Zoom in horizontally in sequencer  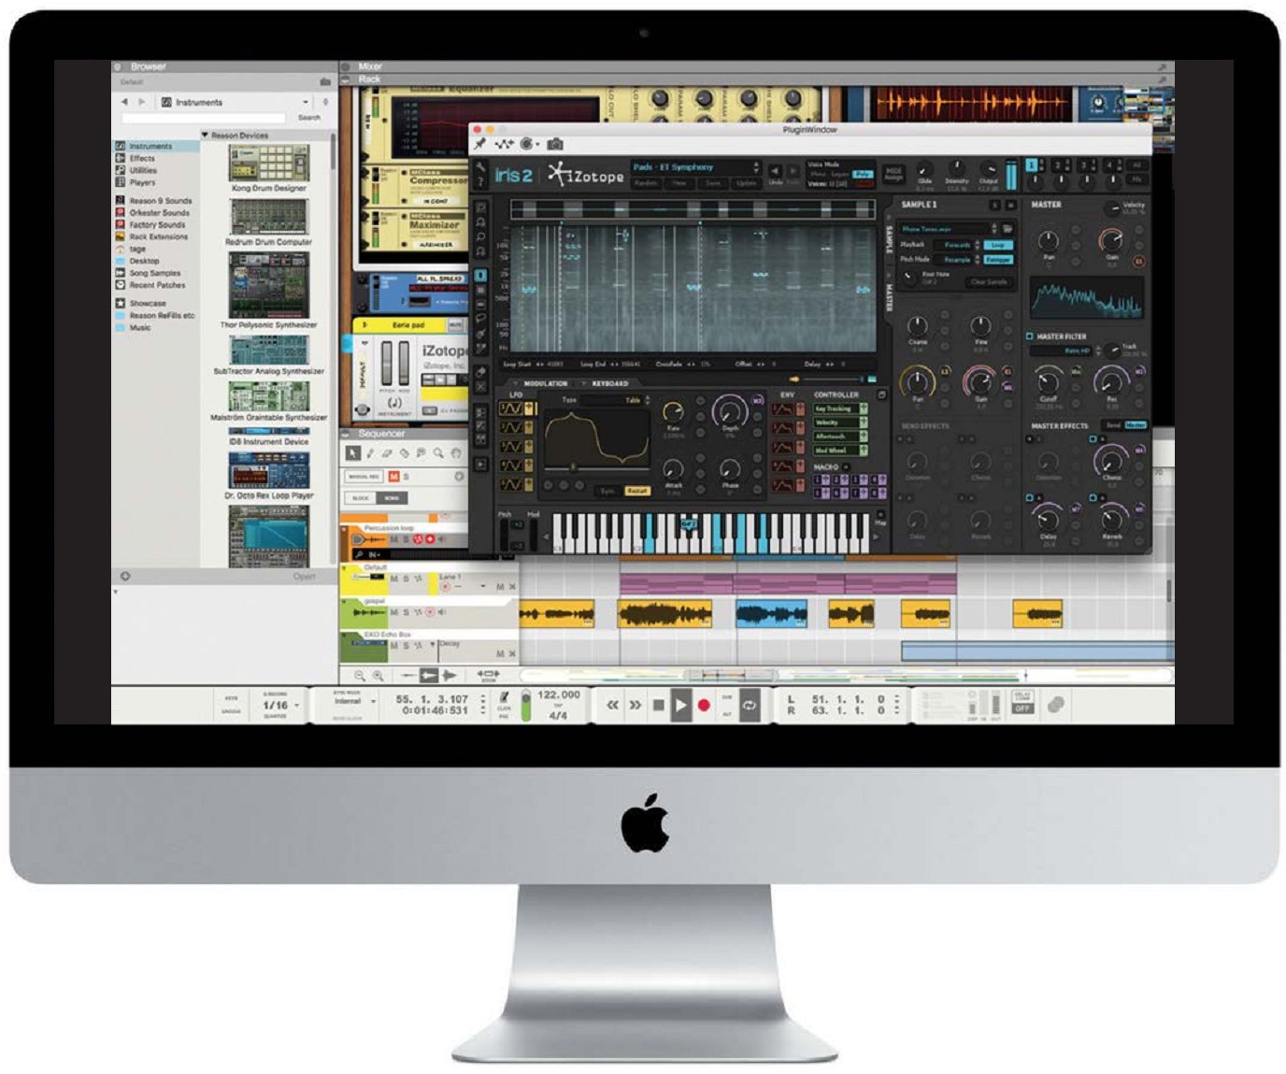(x=378, y=676)
